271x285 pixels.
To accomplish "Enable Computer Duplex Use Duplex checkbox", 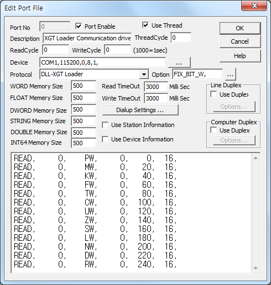I will pos(213,130).
